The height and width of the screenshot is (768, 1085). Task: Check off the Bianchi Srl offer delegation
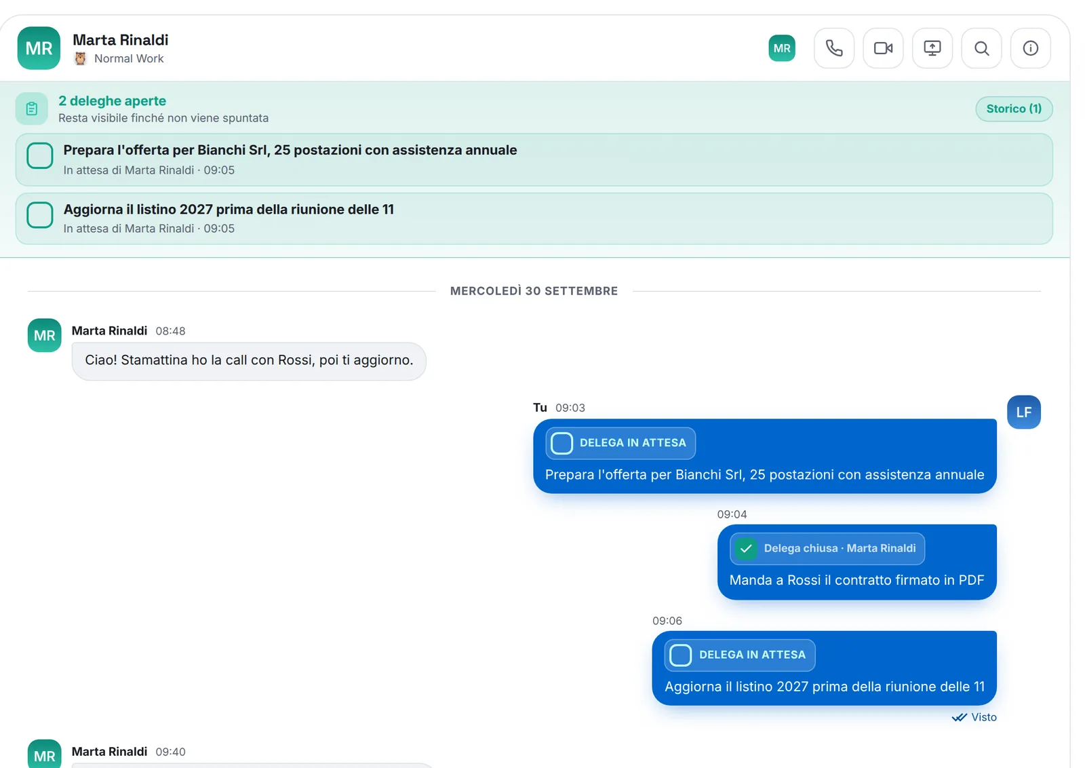pyautogui.click(x=40, y=155)
